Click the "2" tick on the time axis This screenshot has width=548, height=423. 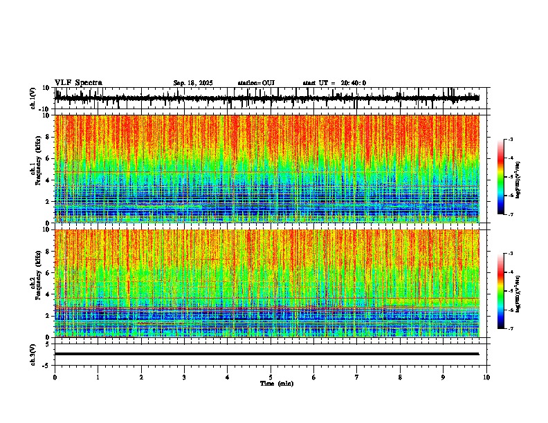click(x=141, y=377)
